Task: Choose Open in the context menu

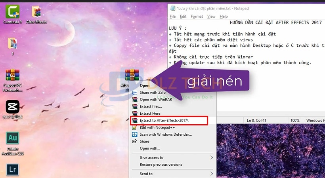Action: 145,85
